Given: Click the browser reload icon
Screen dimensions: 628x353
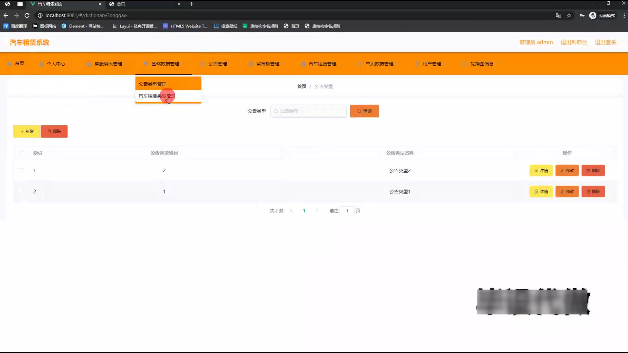Looking at the screenshot, I should (x=27, y=15).
